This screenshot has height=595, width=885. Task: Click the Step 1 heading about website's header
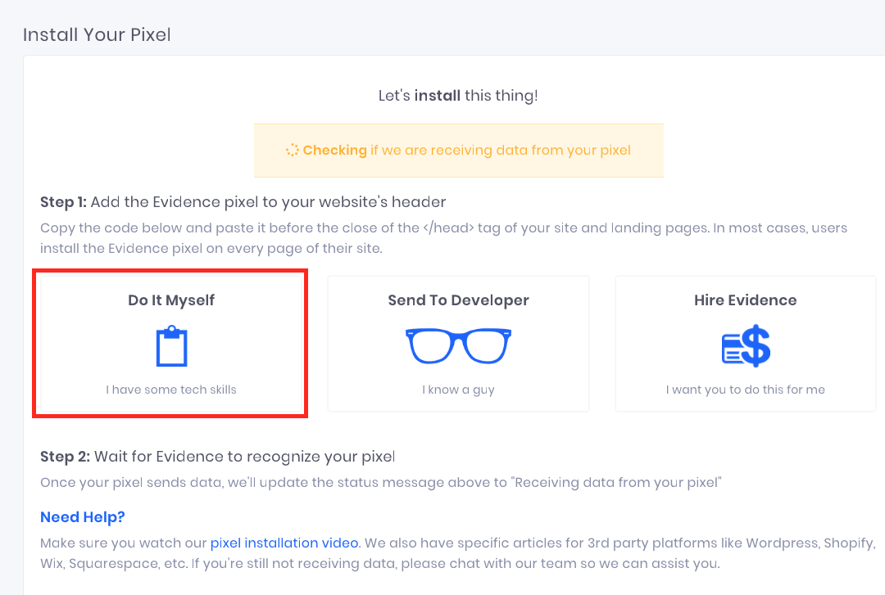coord(243,202)
